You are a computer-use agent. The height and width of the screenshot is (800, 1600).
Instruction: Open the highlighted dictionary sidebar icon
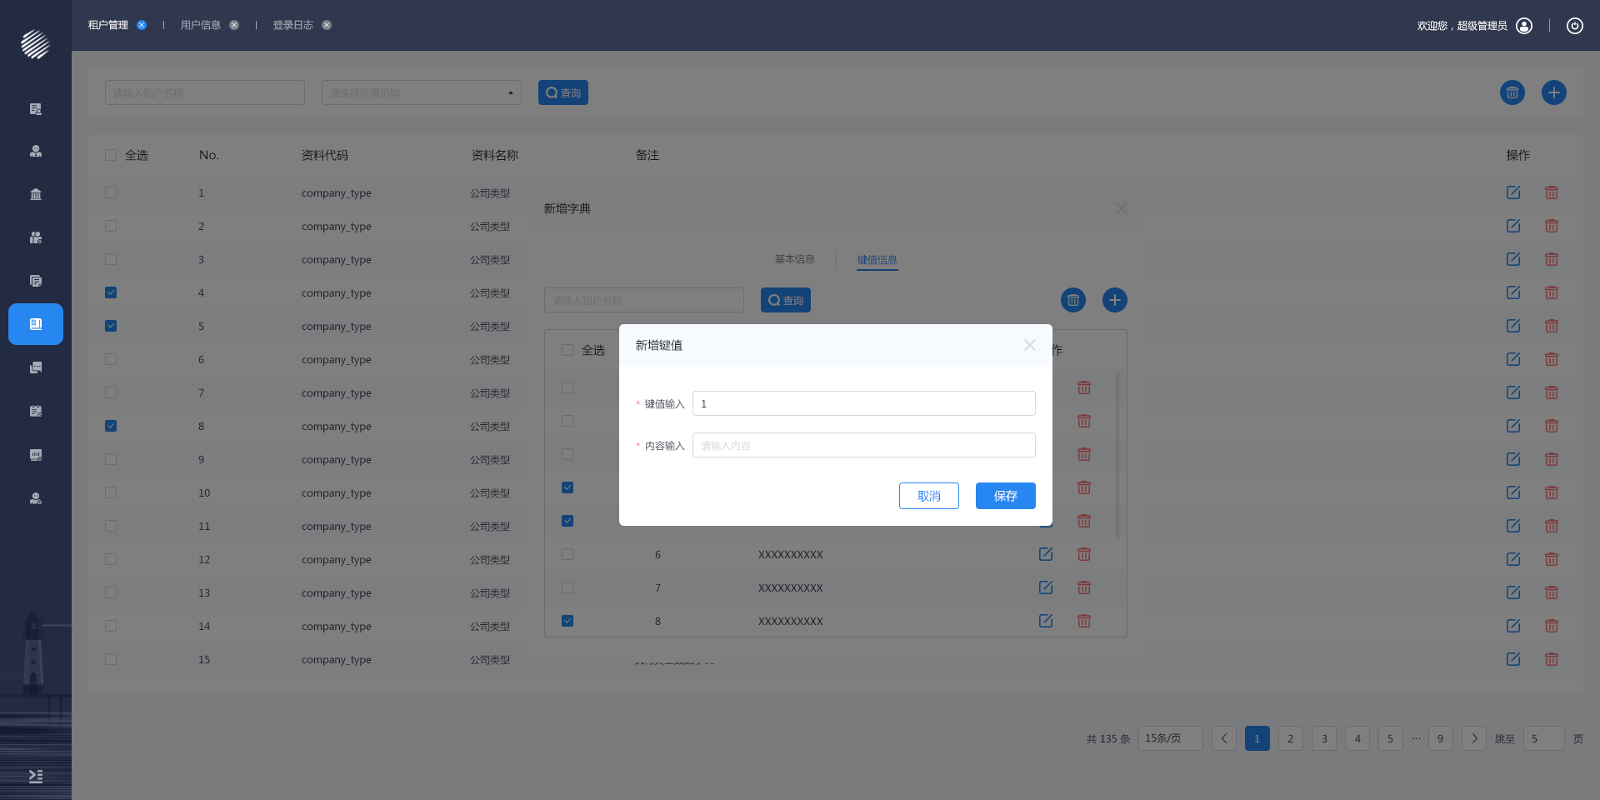[x=36, y=324]
